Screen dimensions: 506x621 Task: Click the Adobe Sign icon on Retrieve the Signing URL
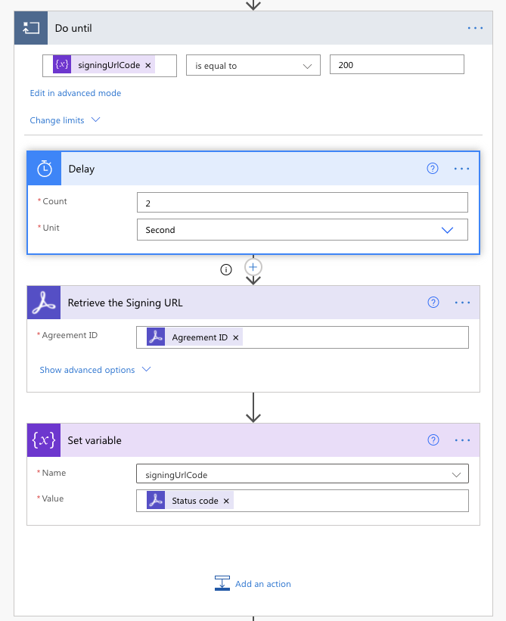tap(44, 303)
